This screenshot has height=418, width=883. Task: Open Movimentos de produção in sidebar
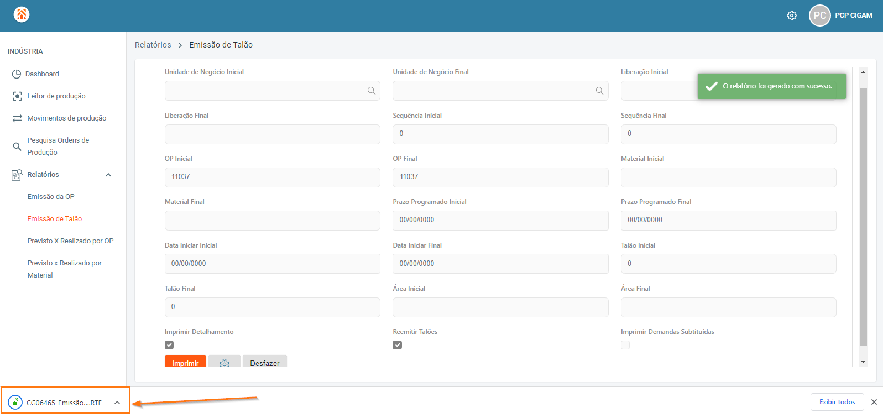(x=67, y=118)
